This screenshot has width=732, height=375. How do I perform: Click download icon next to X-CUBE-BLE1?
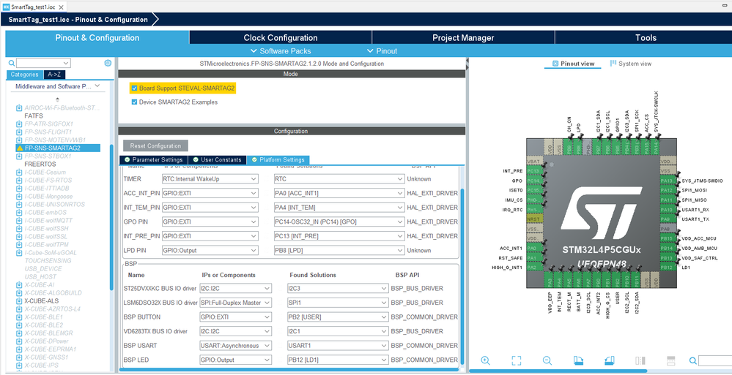(19, 317)
